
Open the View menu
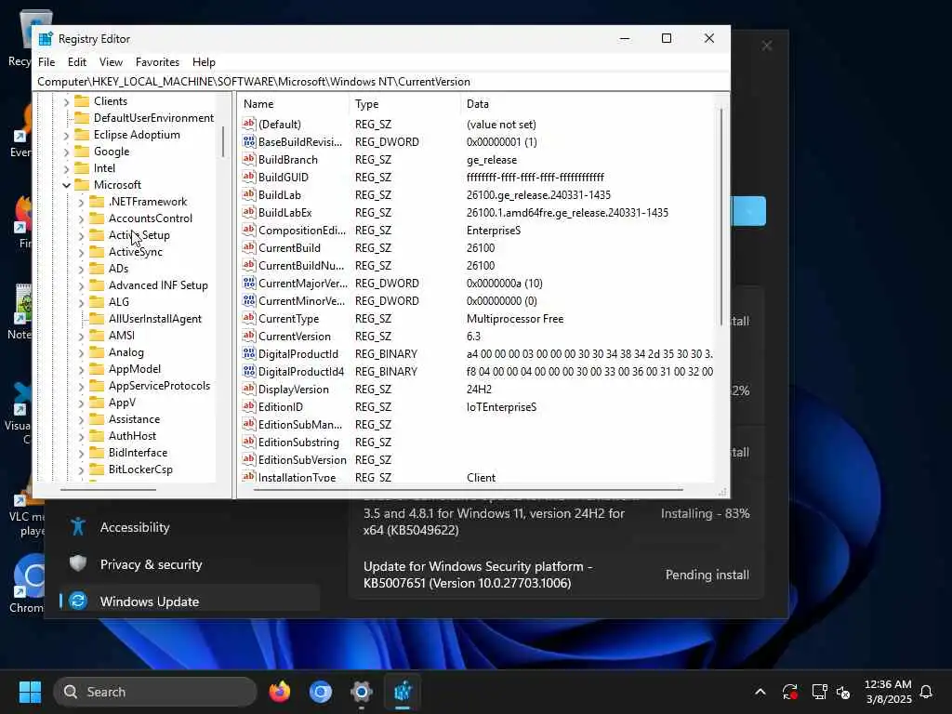coord(111,62)
